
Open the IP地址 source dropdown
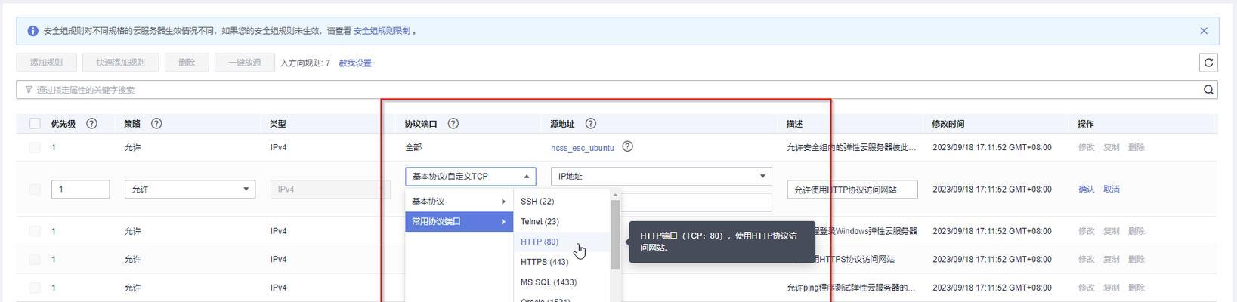click(661, 176)
